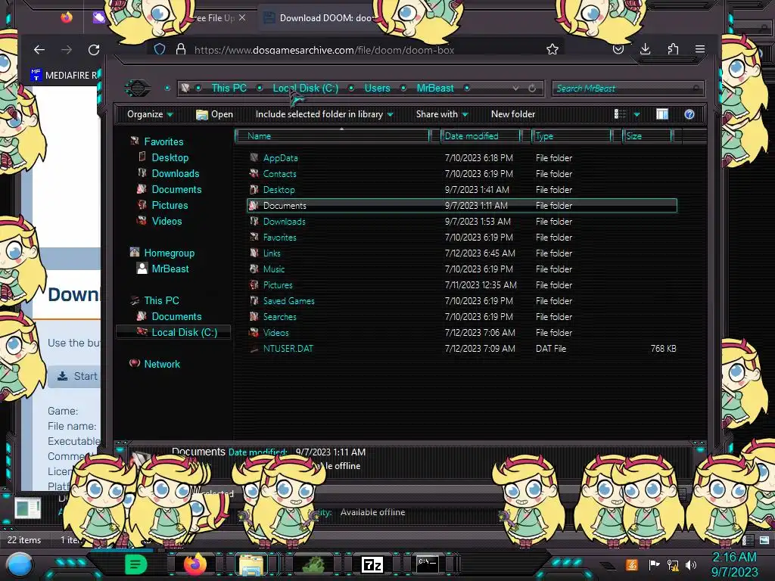Refresh the Explorer folder view

tap(532, 88)
